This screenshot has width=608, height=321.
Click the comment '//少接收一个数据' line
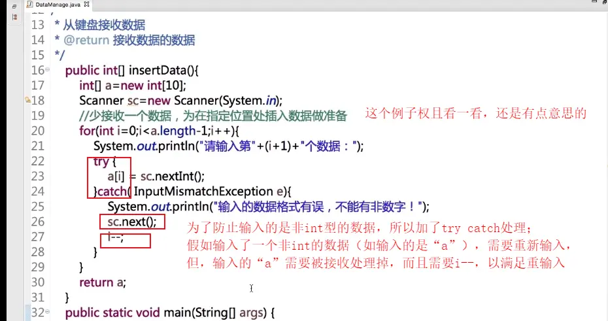[x=213, y=116]
